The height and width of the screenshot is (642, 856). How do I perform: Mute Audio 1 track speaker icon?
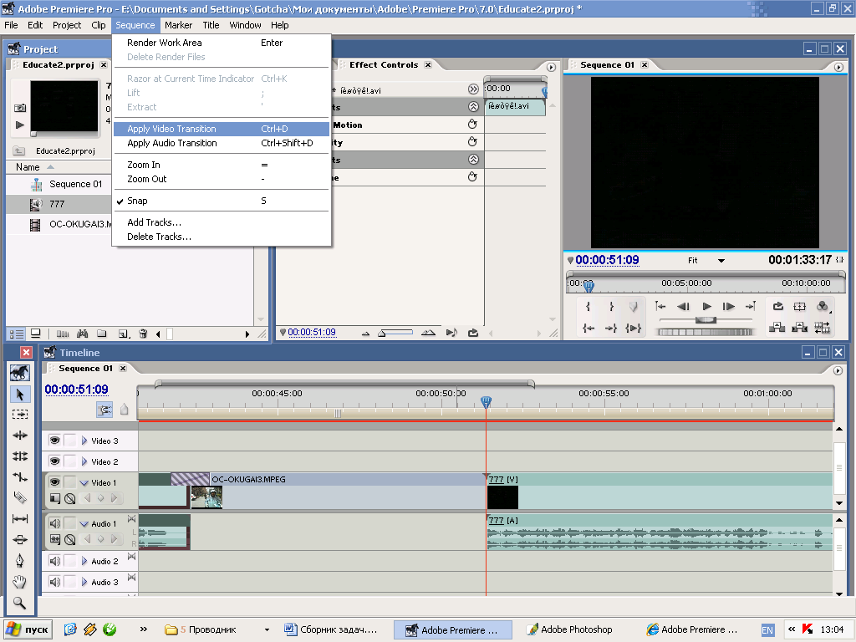(x=54, y=523)
